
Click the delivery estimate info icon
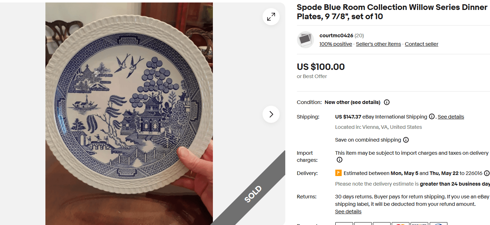[486, 173]
